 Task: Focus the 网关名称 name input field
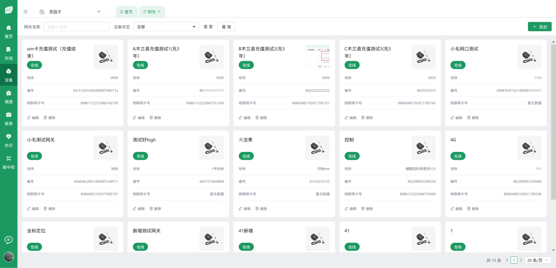tap(76, 26)
